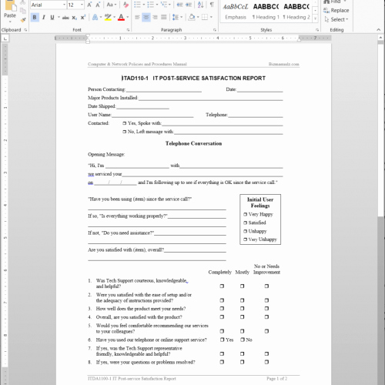Image resolution: width=385 pixels, height=385 pixels.
Task: Apply Underline to text
Action: point(52,18)
